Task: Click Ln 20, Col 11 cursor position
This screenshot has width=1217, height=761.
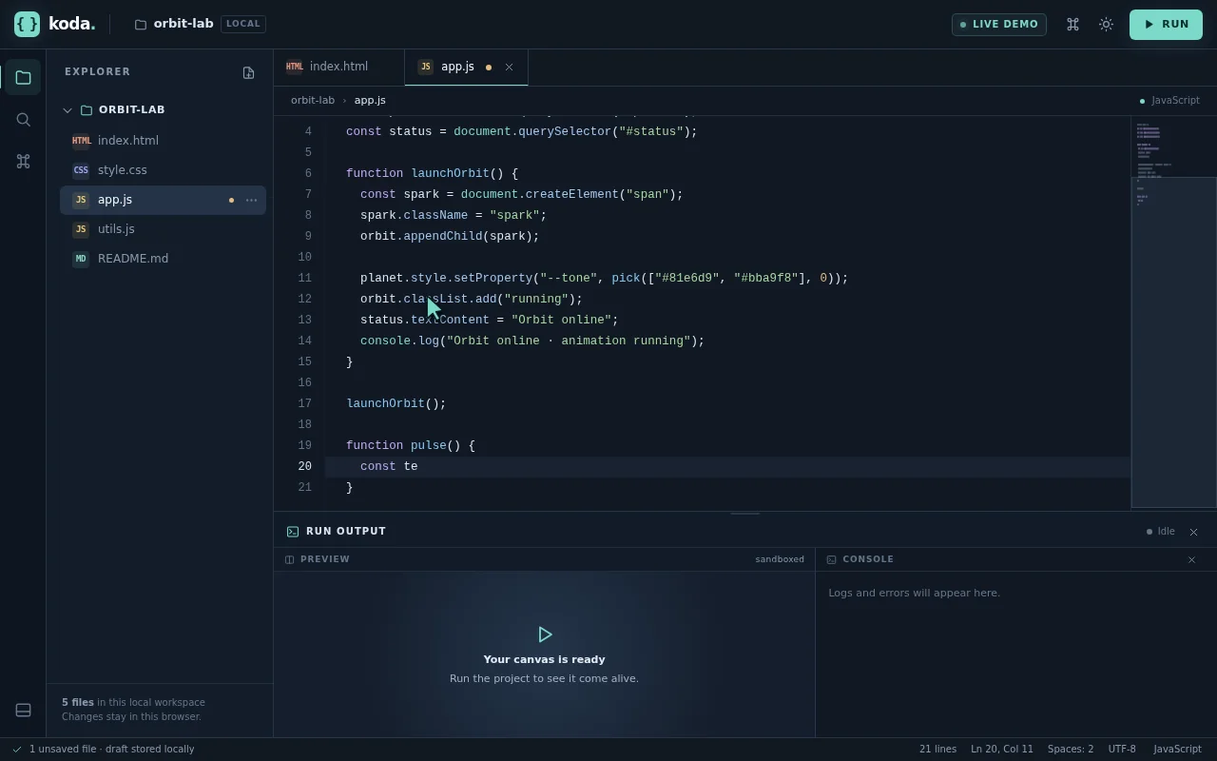Action: click(1001, 749)
